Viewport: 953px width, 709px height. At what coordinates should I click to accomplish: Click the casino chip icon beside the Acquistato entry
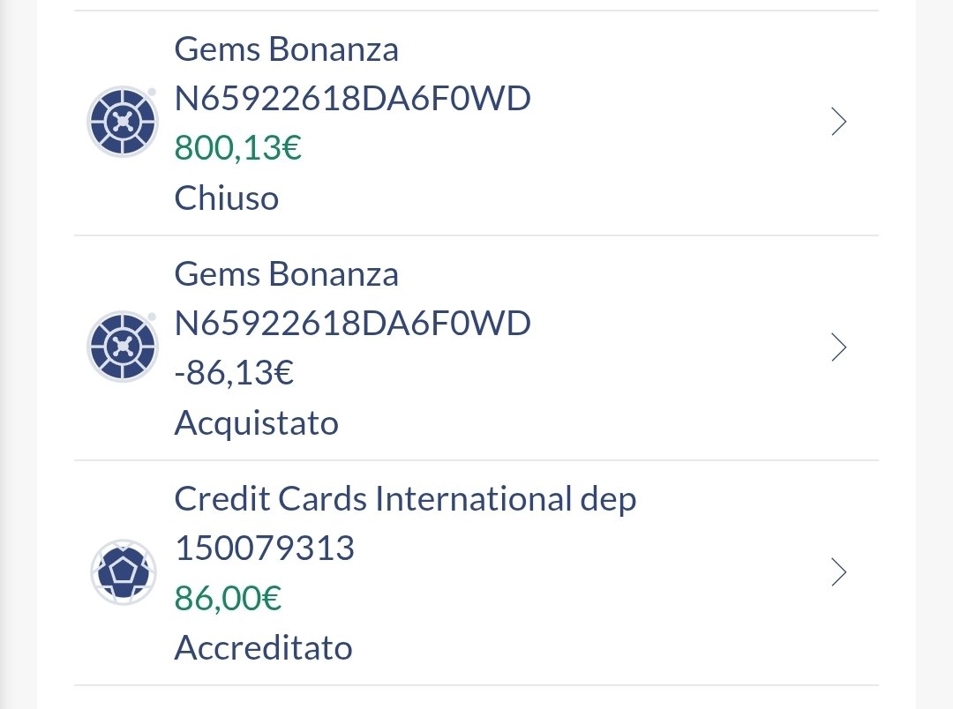coord(123,347)
